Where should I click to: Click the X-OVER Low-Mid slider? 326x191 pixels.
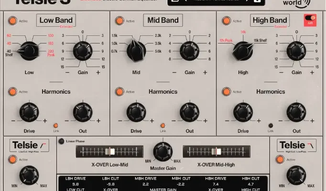click(109, 151)
